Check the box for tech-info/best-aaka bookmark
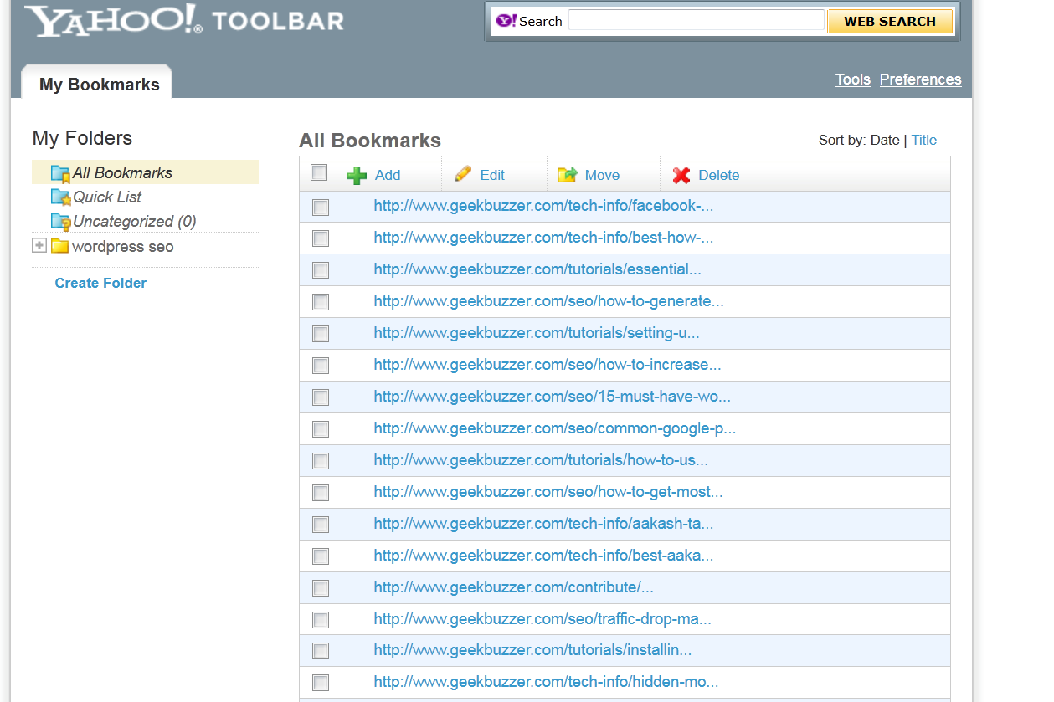 click(321, 556)
